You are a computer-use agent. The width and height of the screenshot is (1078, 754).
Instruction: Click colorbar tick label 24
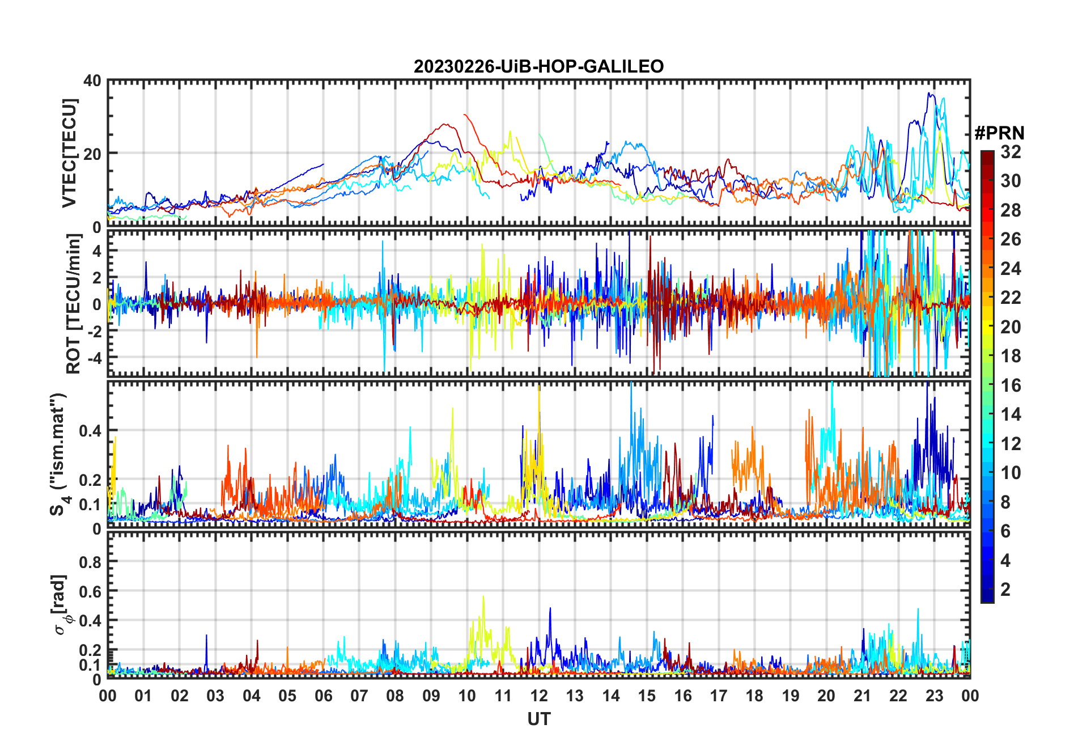pos(1011,269)
